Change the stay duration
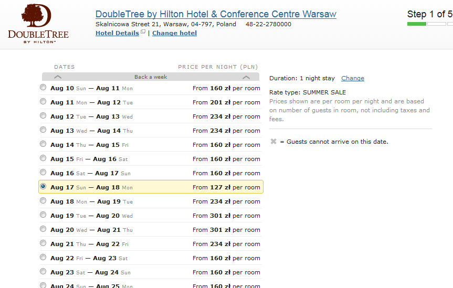 point(352,78)
